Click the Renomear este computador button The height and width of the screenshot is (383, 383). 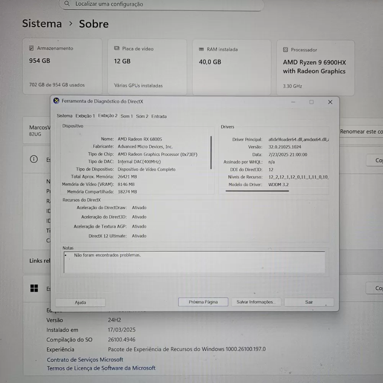point(361,132)
